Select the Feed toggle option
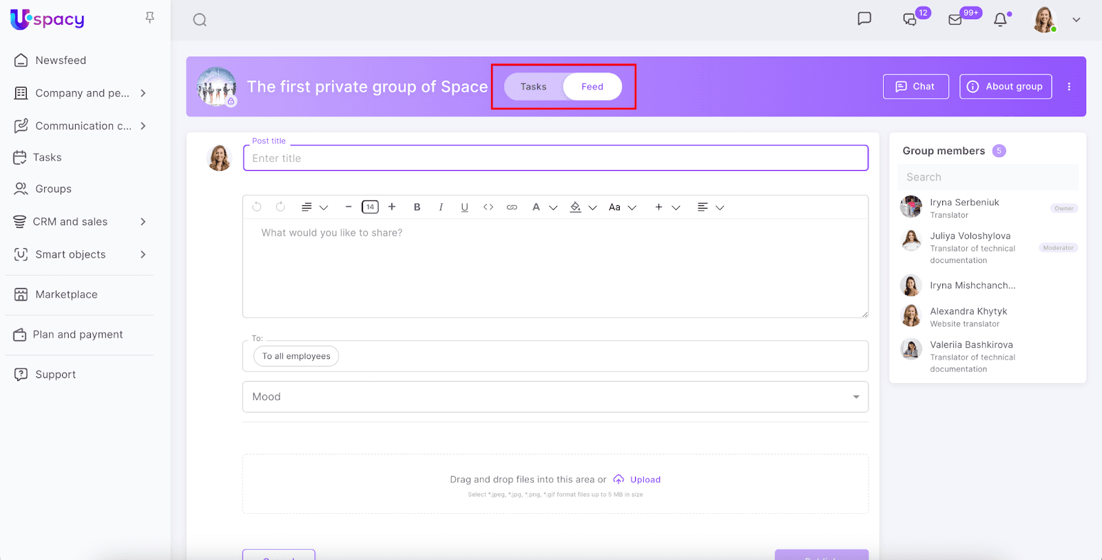The image size is (1102, 560). click(592, 87)
